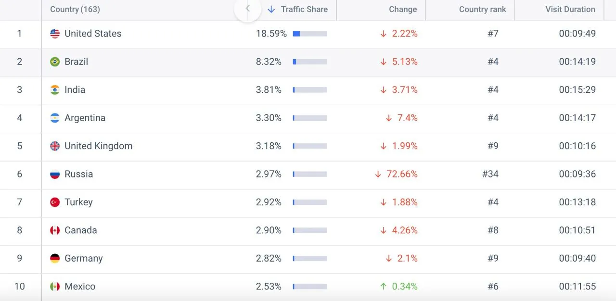Click the Argentina flag icon
The image size is (616, 301).
tap(55, 118)
